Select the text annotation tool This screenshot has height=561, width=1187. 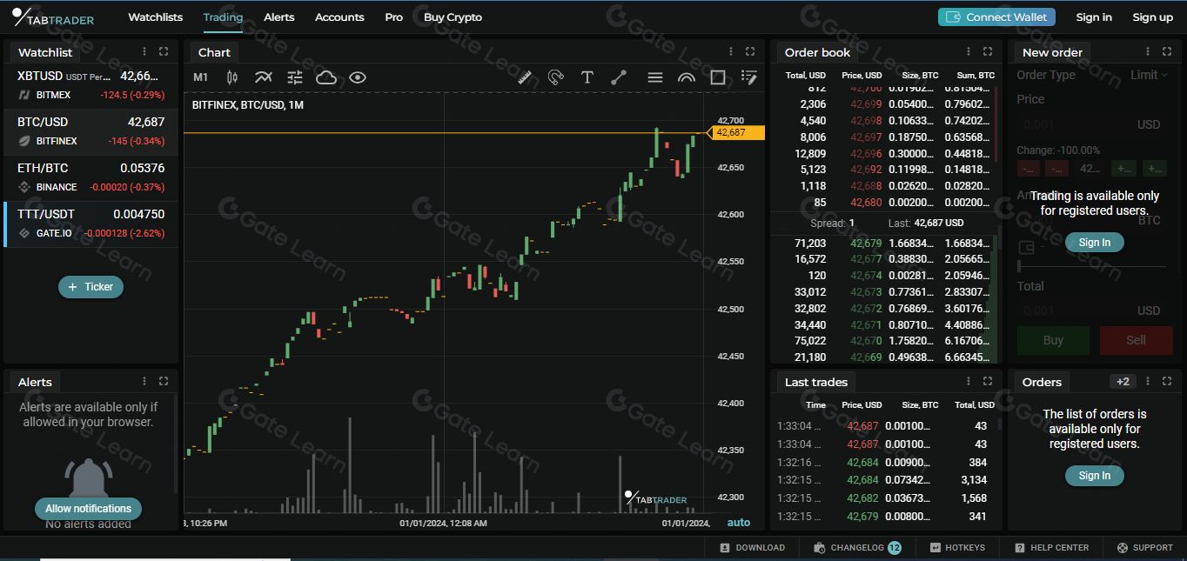click(x=587, y=77)
